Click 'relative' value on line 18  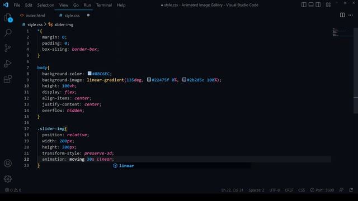click(x=77, y=135)
